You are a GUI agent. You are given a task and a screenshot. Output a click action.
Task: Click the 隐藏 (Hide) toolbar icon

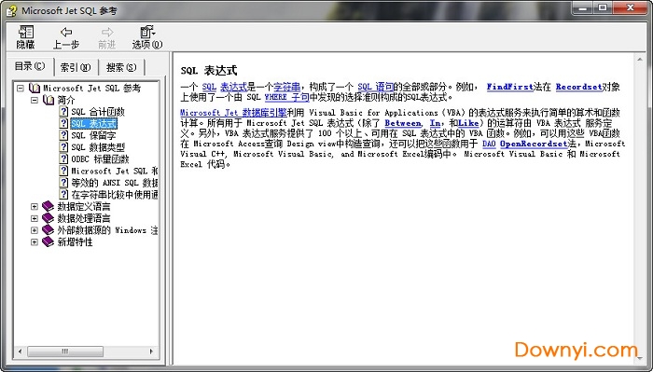(x=26, y=32)
